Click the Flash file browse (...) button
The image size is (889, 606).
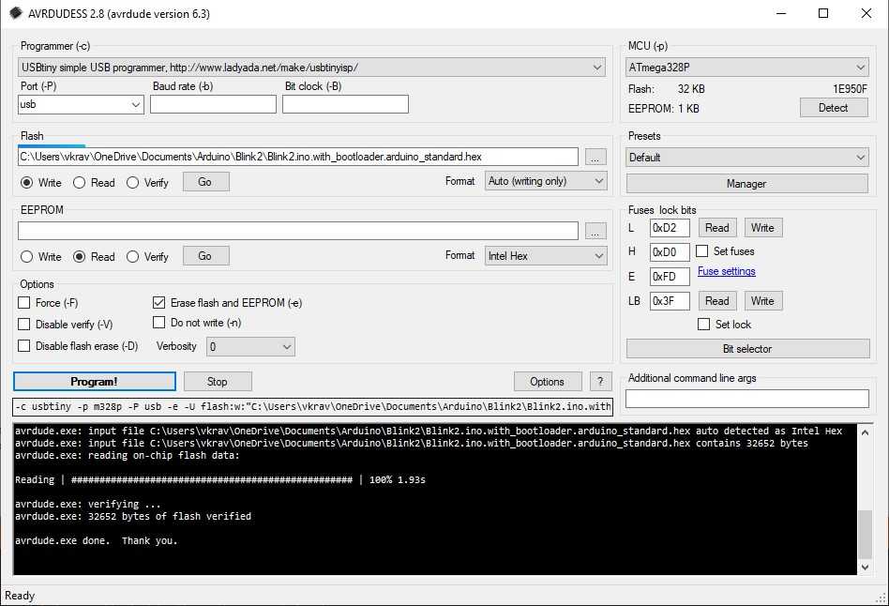(x=595, y=157)
